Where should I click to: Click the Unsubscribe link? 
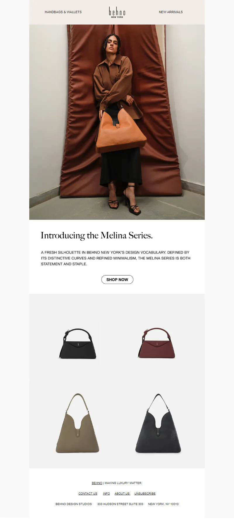click(145, 493)
